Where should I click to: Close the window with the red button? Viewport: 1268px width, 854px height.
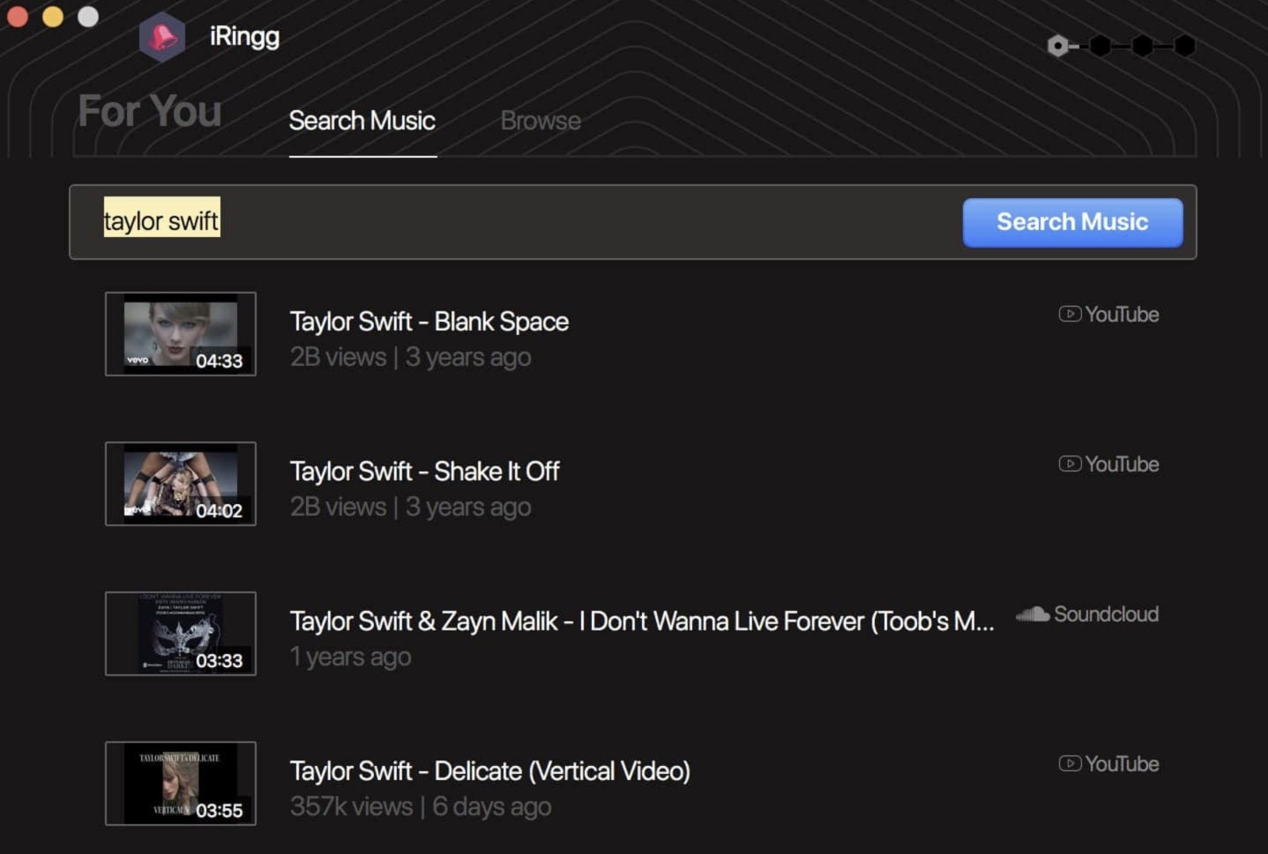click(17, 16)
